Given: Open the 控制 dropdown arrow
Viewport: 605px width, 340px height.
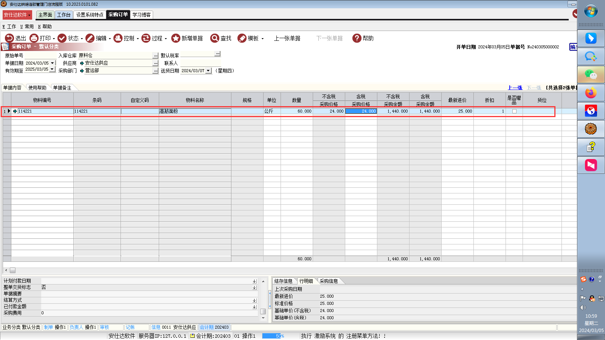Looking at the screenshot, I should coord(138,39).
